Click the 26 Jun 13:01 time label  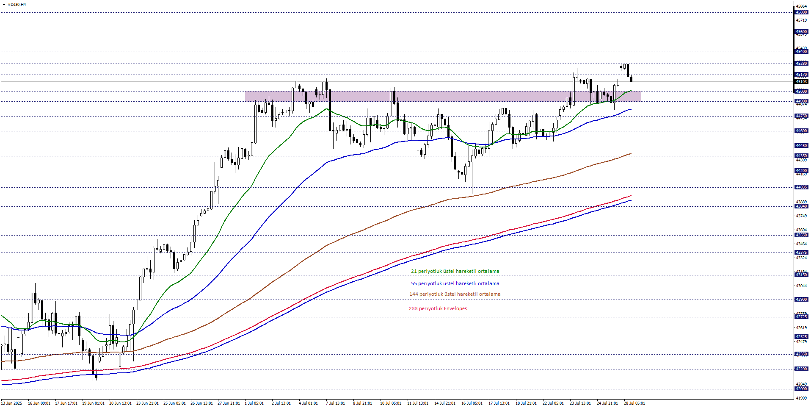click(201, 403)
